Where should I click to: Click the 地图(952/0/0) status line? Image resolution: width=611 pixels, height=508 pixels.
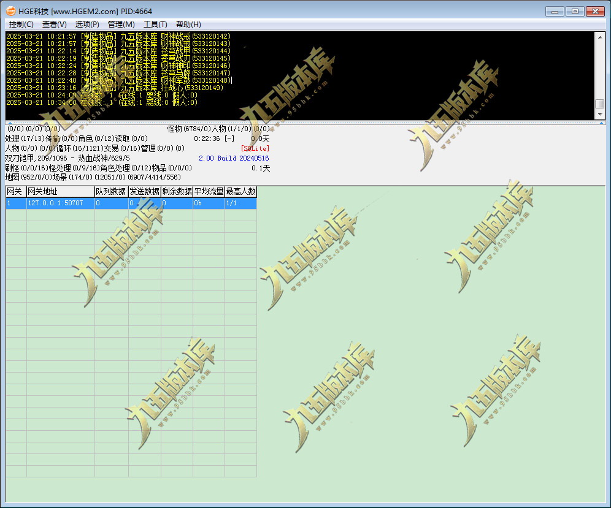coord(93,177)
